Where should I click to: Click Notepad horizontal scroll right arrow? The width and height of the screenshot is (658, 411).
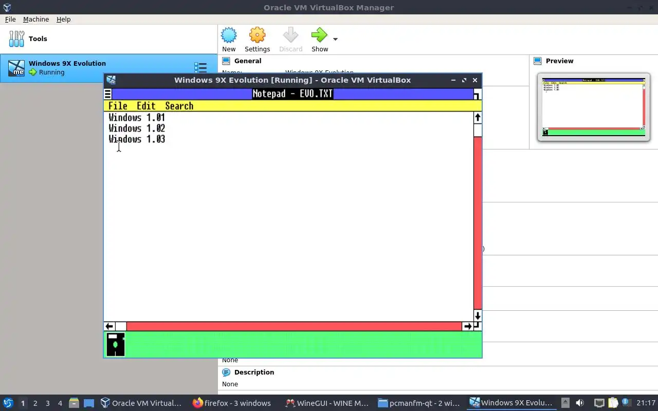pos(467,326)
